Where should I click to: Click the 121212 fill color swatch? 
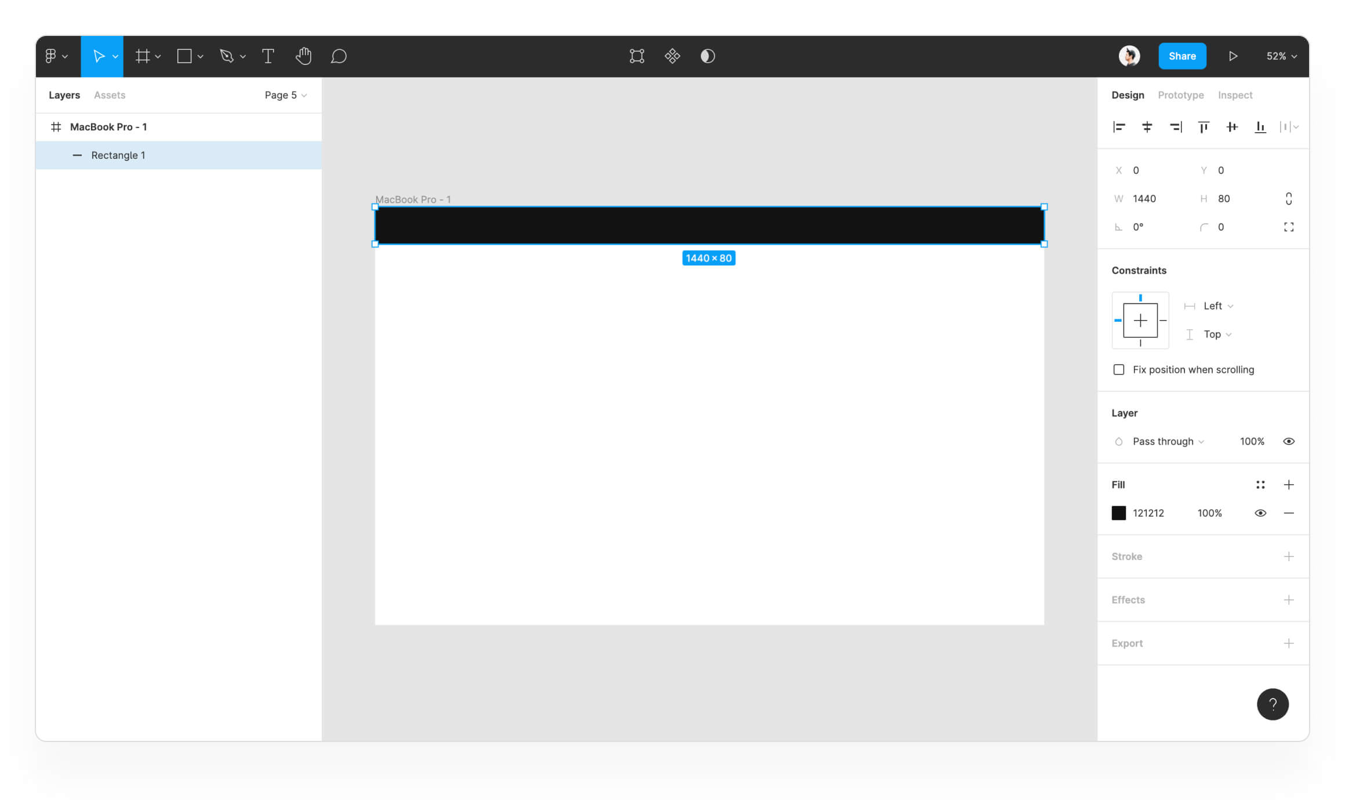pos(1119,513)
